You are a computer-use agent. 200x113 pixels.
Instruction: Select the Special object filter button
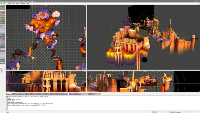point(52,94)
